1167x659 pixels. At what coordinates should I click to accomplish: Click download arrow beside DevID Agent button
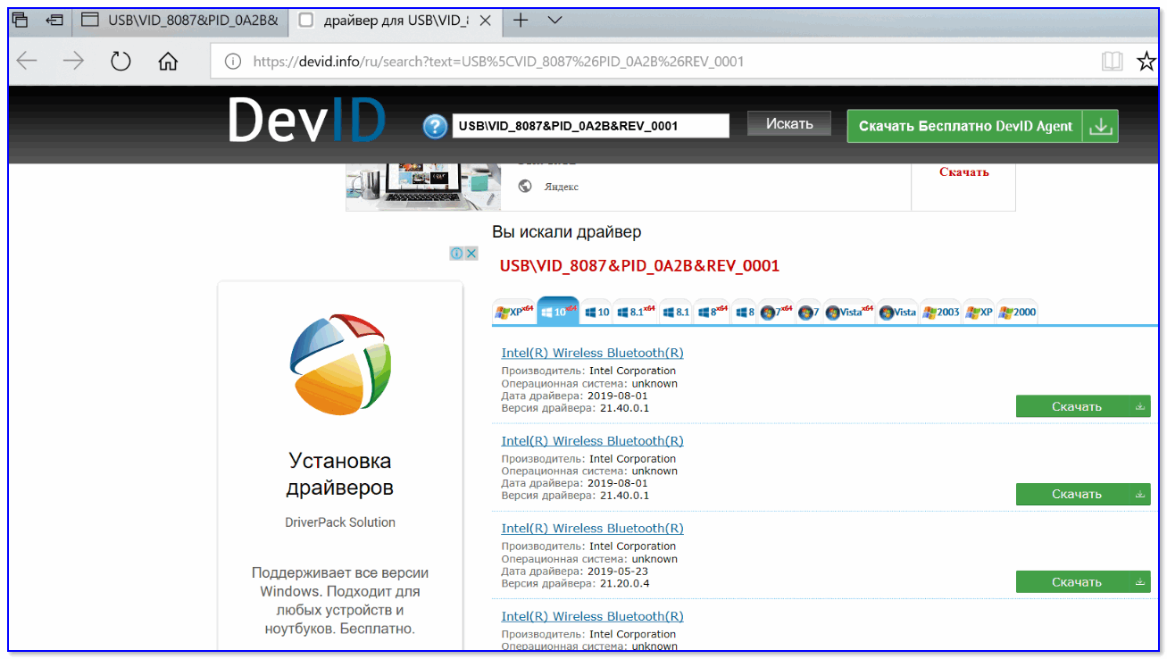tap(1101, 127)
